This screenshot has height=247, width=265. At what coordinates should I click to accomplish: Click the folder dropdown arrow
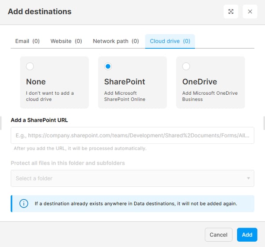[x=248, y=178]
